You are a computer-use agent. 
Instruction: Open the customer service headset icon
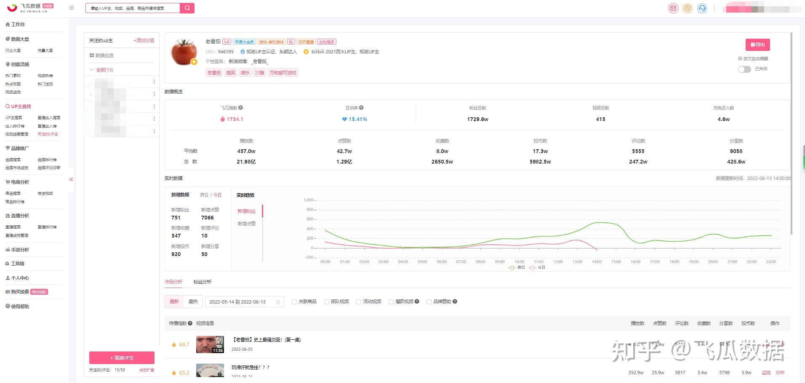point(702,8)
